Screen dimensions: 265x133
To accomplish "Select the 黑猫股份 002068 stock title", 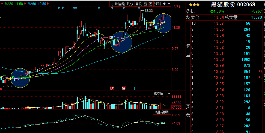I will click(233, 4).
